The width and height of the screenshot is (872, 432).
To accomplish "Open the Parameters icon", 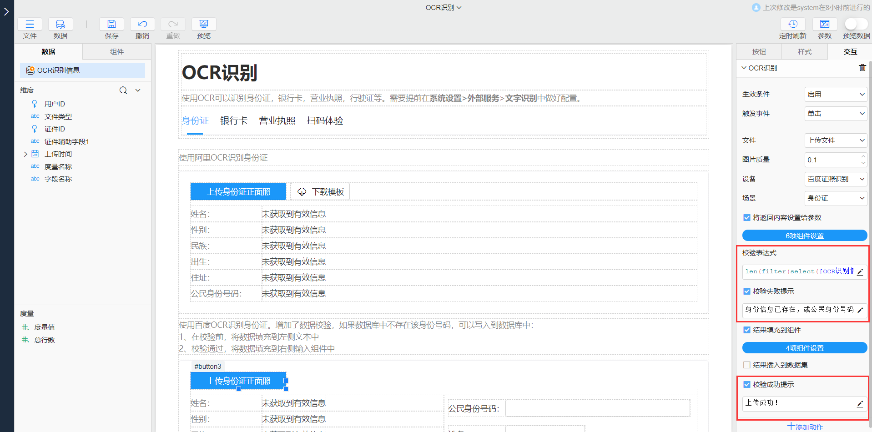I will click(824, 25).
